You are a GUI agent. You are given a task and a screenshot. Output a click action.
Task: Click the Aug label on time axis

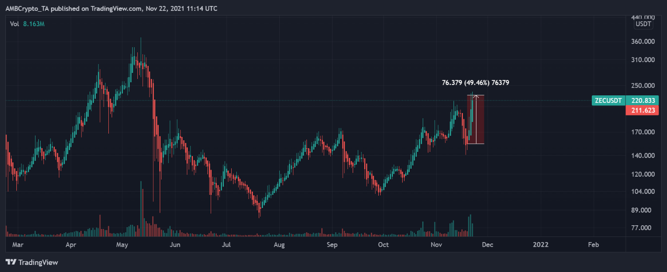coord(279,244)
